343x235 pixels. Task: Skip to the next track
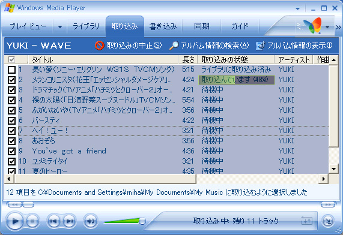point(69,221)
